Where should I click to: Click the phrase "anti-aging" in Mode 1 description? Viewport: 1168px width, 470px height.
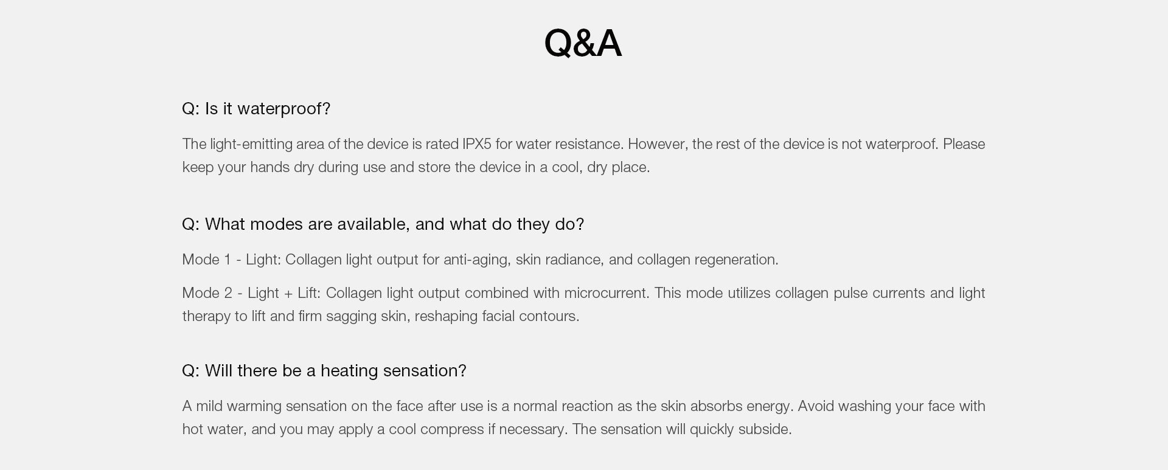pyautogui.click(x=475, y=260)
